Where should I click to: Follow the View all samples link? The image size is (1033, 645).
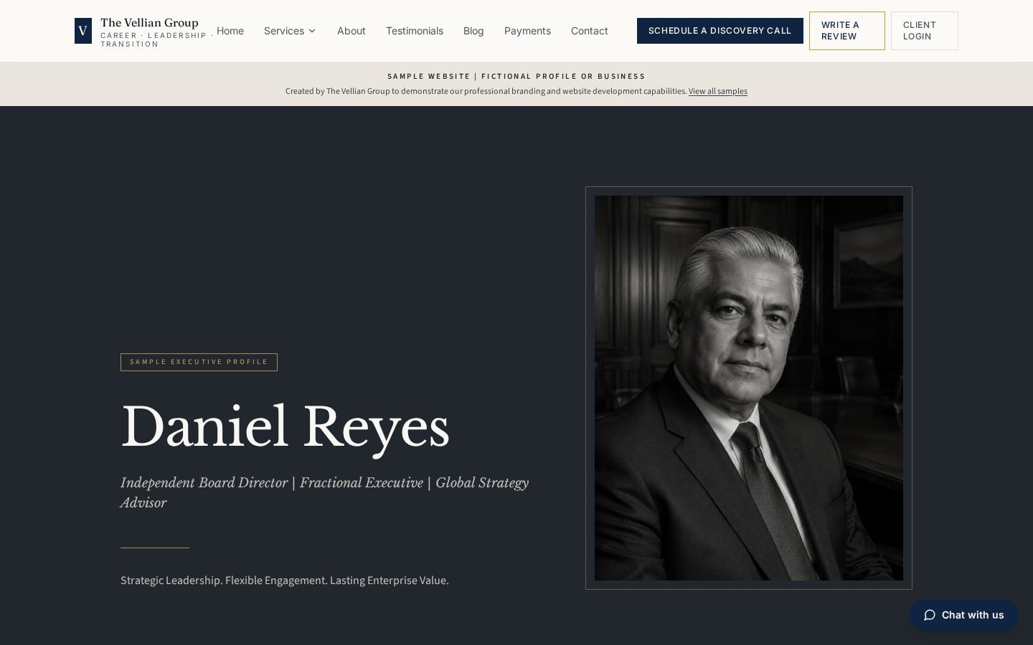(718, 91)
